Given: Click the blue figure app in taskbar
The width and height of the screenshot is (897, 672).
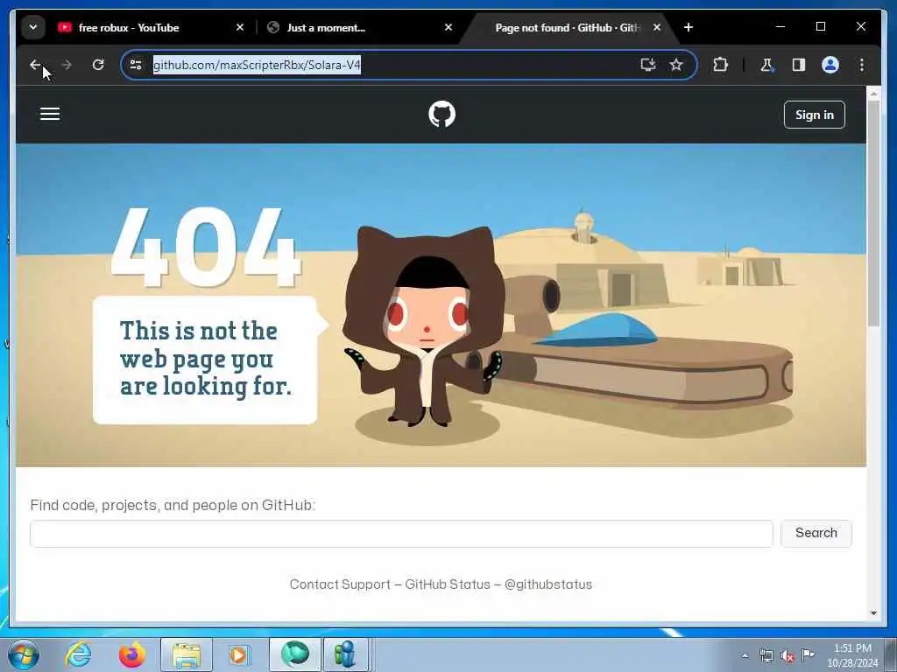Looking at the screenshot, I should [x=345, y=654].
